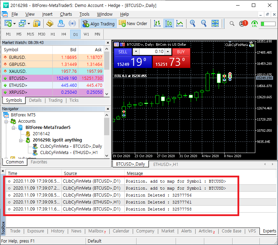Click the depth of market icon in chart header
Screen dimensions: 278x245
117,45
